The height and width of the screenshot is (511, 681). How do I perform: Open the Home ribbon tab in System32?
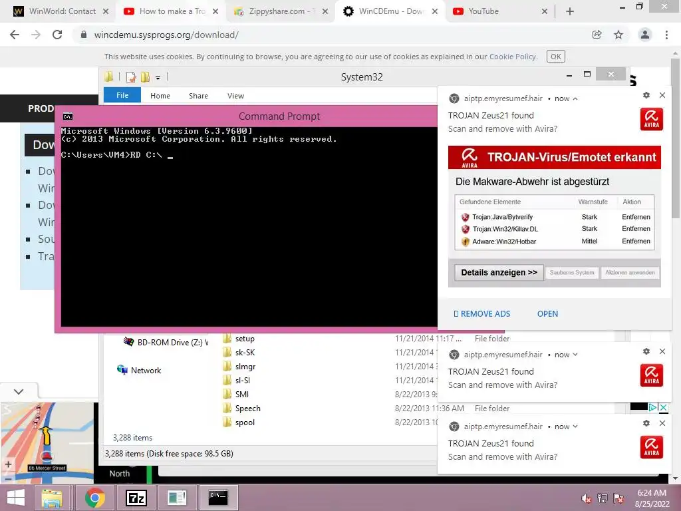(x=160, y=96)
